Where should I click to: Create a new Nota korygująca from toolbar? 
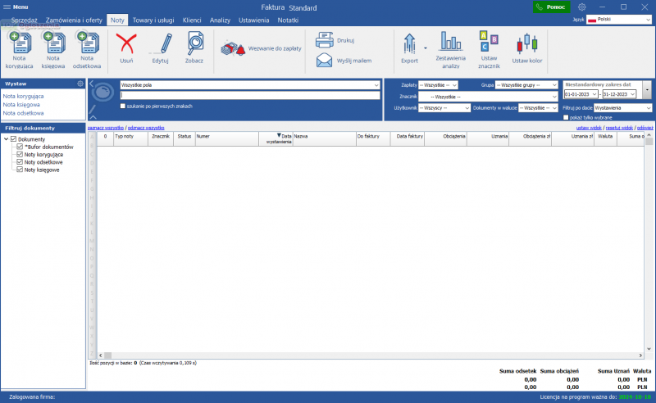(x=19, y=50)
